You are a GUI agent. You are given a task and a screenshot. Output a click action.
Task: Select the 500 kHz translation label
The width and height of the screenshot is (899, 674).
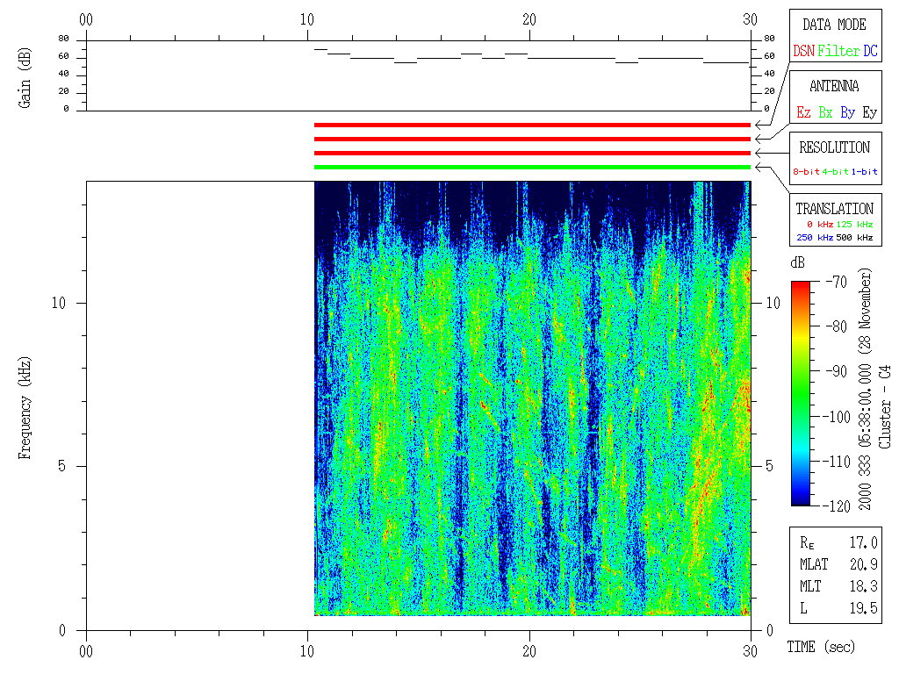pyautogui.click(x=854, y=238)
